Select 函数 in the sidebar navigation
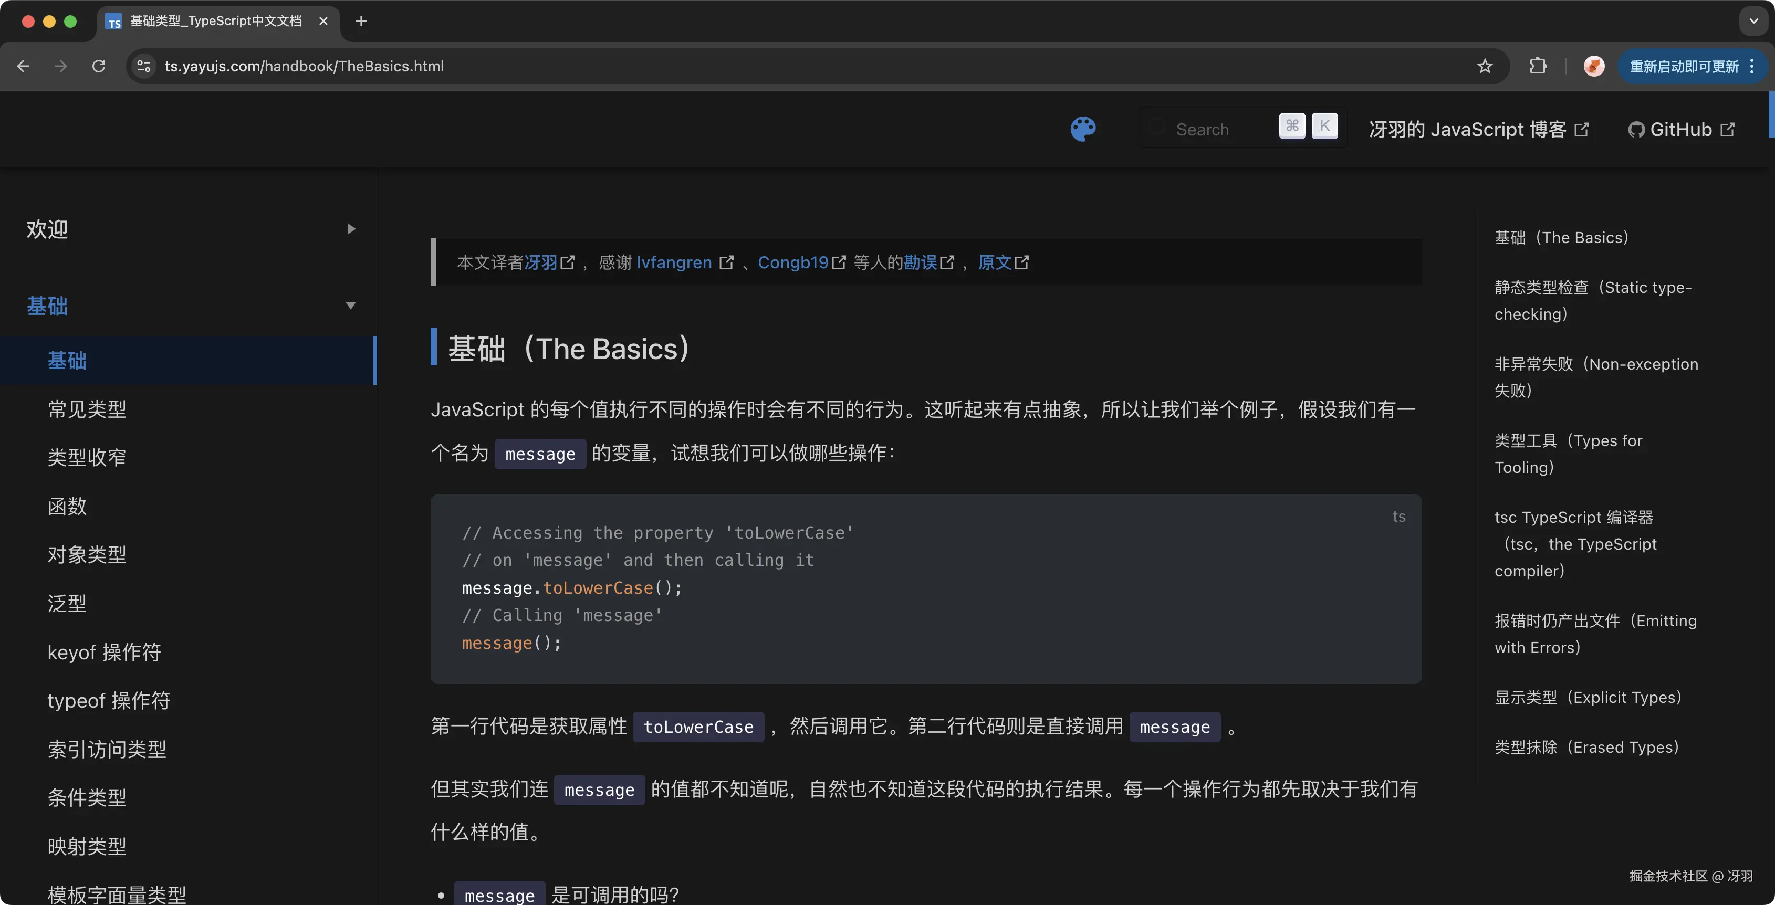 coord(67,506)
